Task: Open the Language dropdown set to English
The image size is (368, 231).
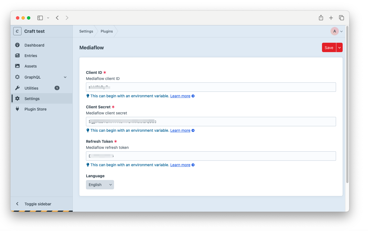Action: click(100, 185)
